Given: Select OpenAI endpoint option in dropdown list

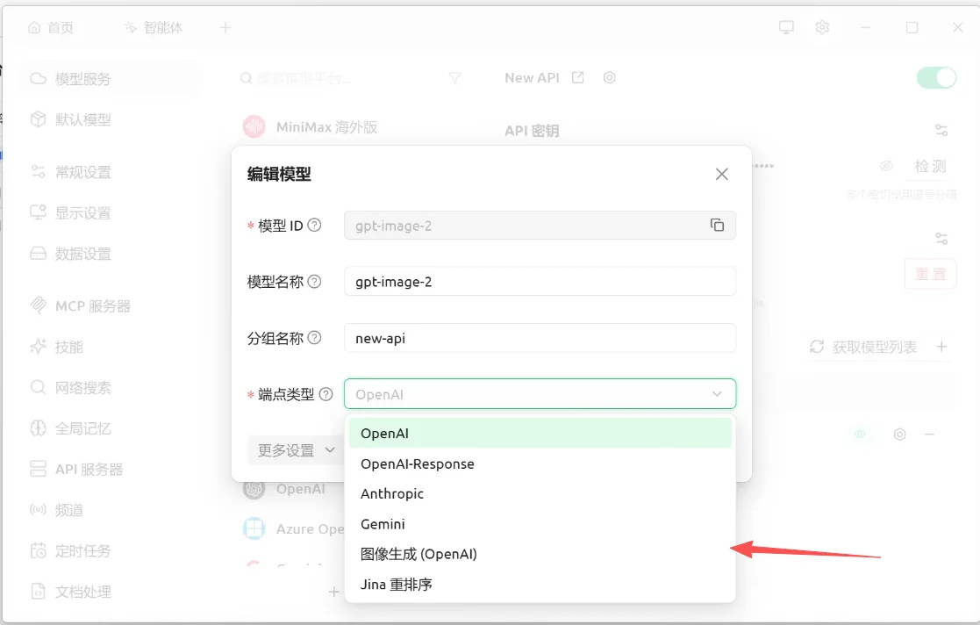Looking at the screenshot, I should (x=540, y=433).
